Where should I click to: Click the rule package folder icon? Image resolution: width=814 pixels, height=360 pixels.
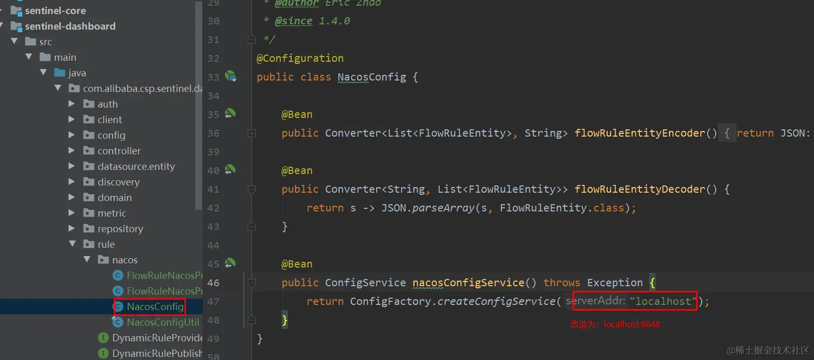coord(89,244)
